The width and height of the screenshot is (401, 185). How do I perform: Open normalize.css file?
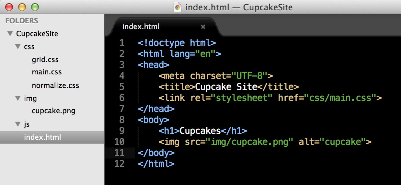pyautogui.click(x=55, y=86)
